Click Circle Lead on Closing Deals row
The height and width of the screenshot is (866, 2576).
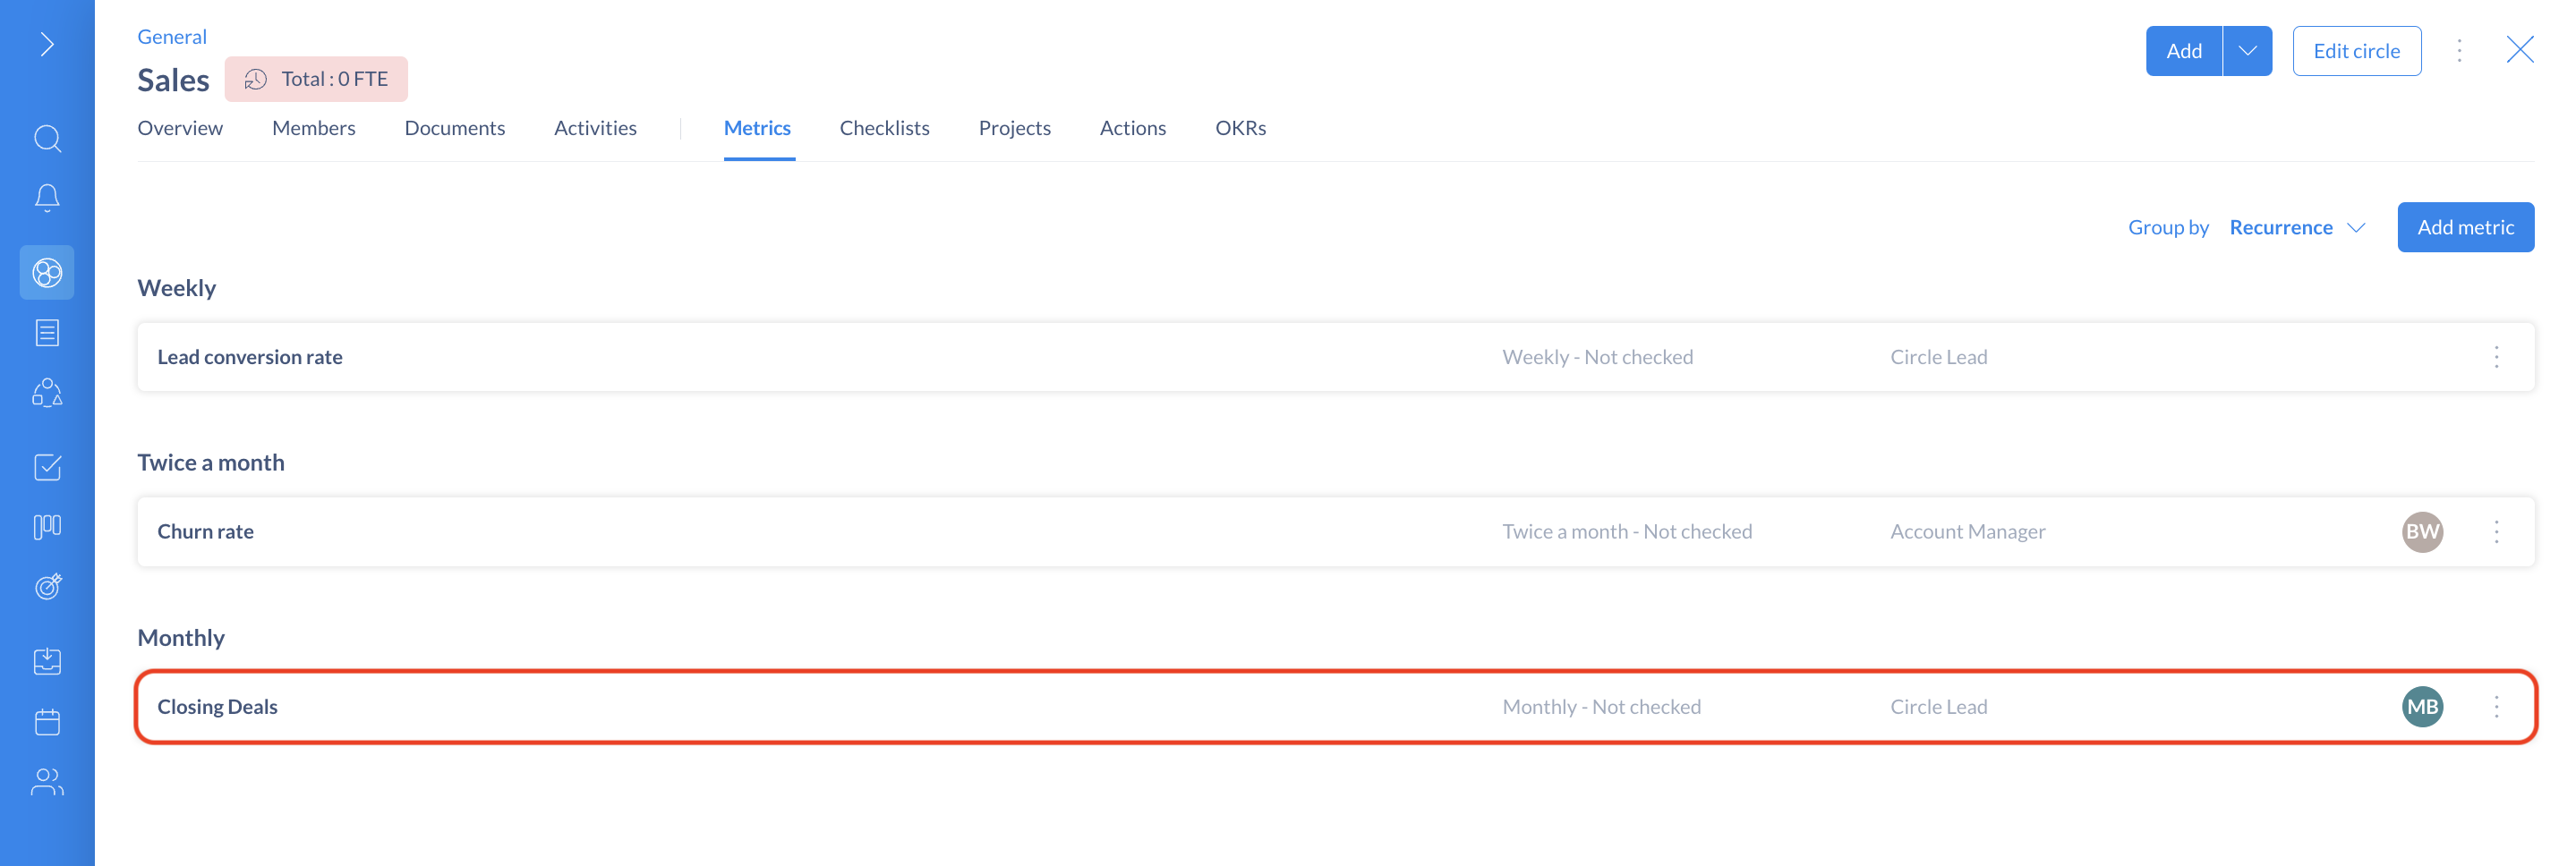pyautogui.click(x=1938, y=706)
